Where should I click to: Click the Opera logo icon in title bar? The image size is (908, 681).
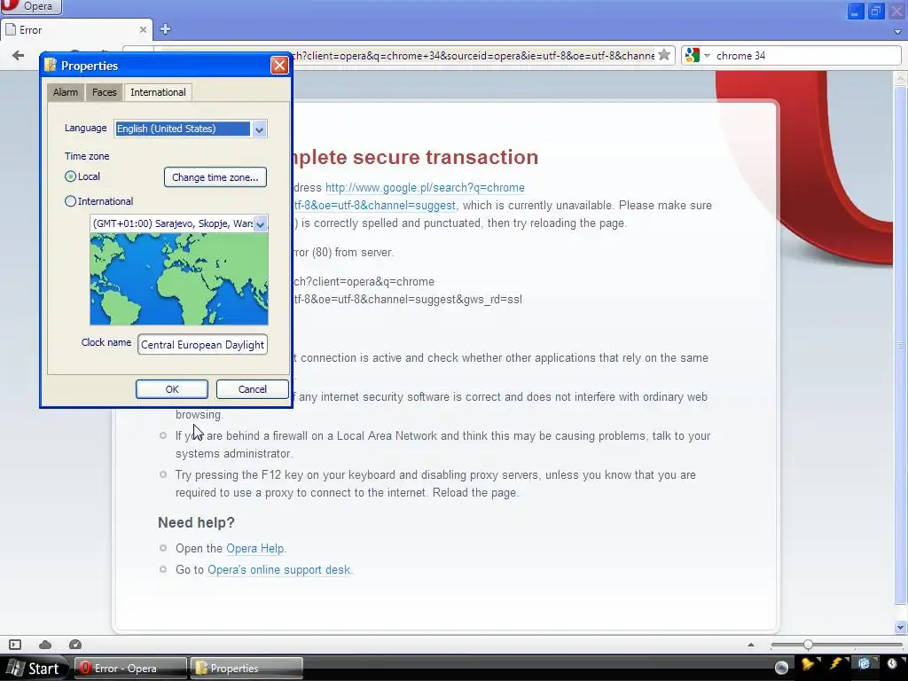click(x=10, y=5)
